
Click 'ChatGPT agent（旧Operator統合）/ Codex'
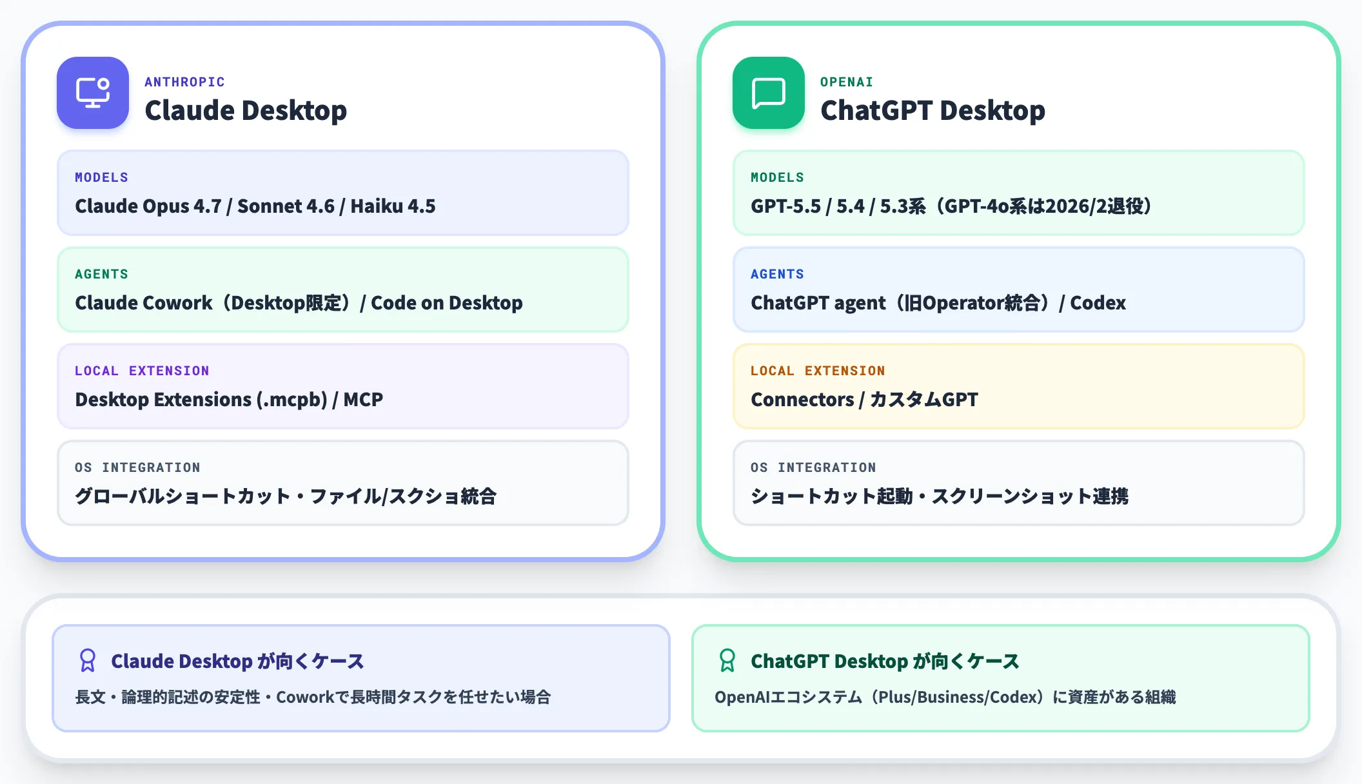coord(938,303)
